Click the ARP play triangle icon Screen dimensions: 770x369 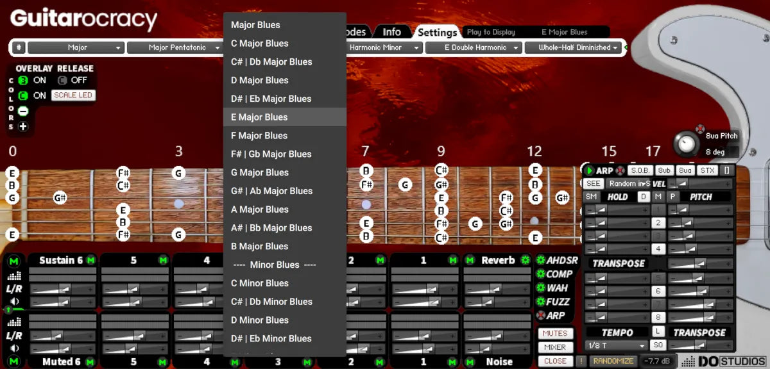(589, 171)
